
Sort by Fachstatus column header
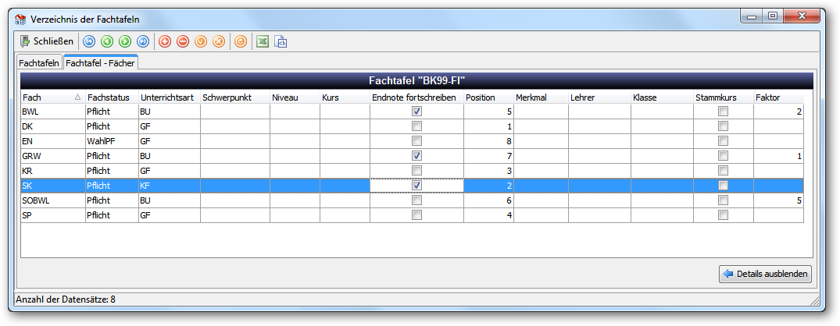click(x=112, y=97)
